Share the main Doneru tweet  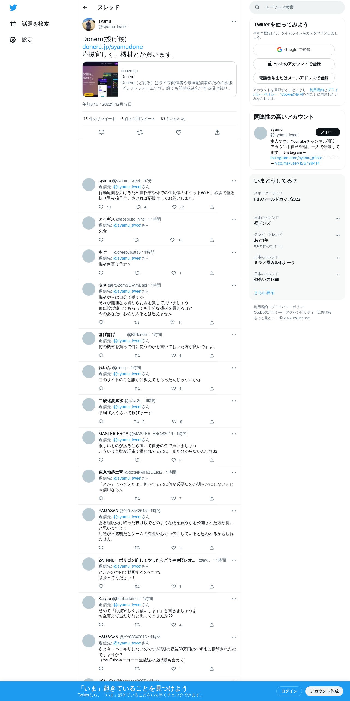pyautogui.click(x=217, y=132)
